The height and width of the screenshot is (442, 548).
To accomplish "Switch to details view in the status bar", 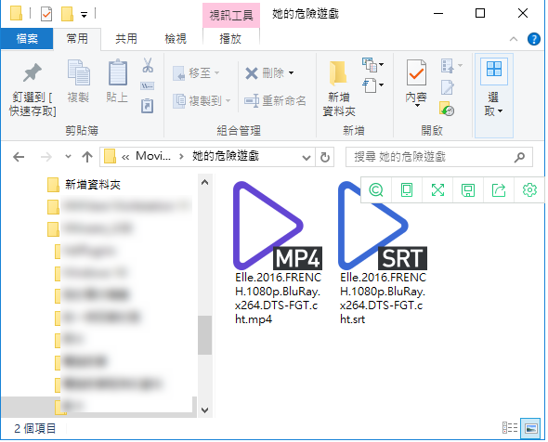I will coord(510,428).
